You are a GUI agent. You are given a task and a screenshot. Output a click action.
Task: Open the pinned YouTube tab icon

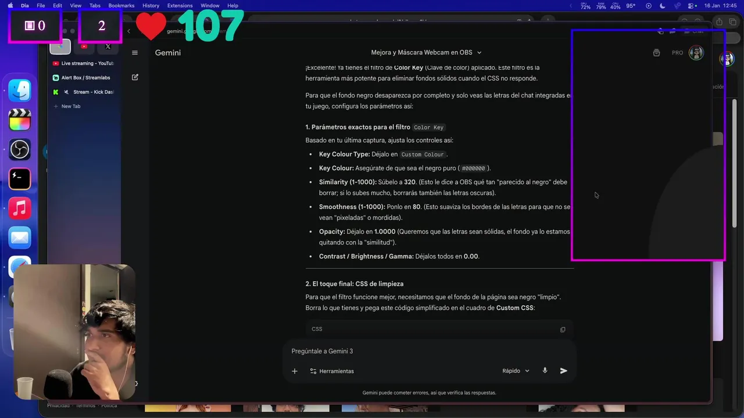coord(84,46)
